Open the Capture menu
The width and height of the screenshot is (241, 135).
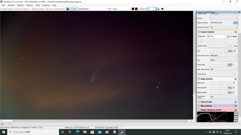pyautogui.click(x=29, y=5)
